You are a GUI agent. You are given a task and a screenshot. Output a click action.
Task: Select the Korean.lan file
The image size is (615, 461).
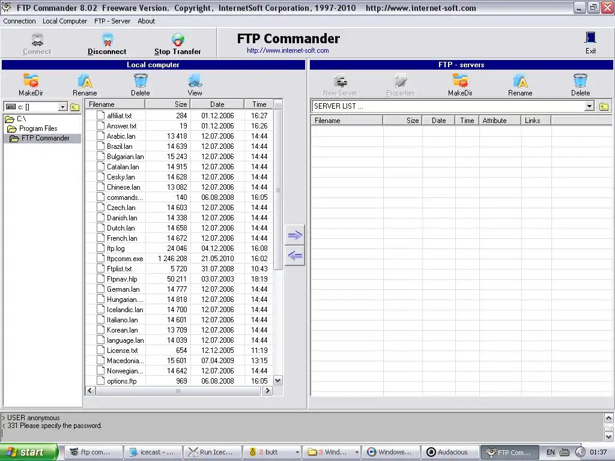point(123,330)
